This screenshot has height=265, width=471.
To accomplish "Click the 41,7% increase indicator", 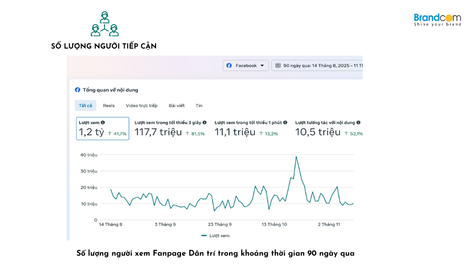I will tap(117, 133).
